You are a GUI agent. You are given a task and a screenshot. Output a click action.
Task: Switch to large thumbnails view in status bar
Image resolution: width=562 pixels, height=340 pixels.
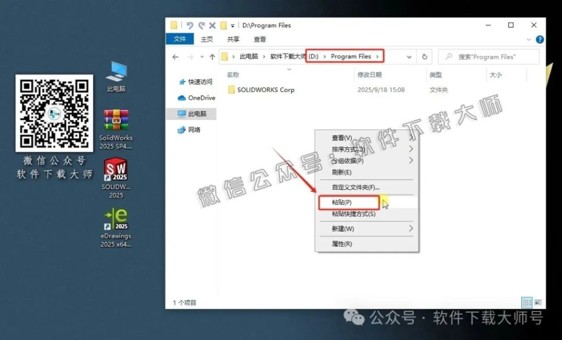pos(539,302)
